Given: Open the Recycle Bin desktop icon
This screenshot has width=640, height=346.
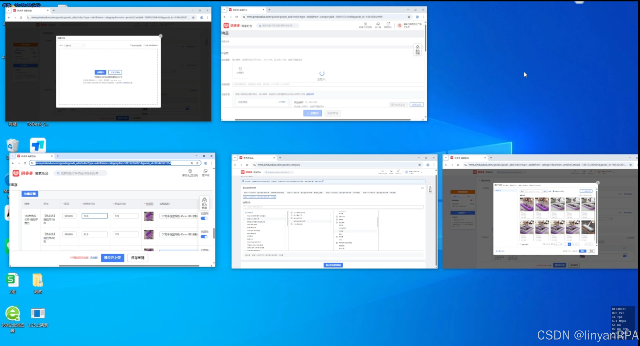Looking at the screenshot, I should pyautogui.click(x=13, y=145).
